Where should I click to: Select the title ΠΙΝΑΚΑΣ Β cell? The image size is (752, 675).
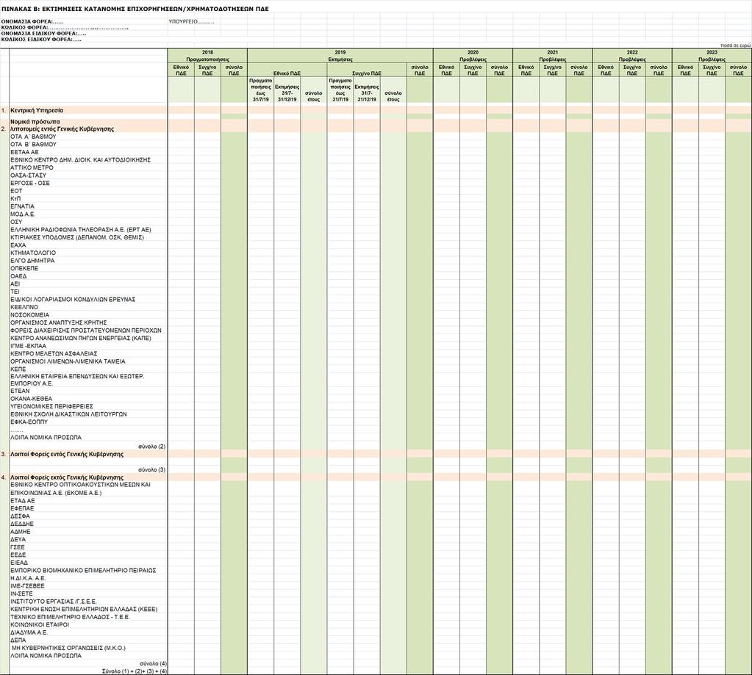(x=135, y=9)
